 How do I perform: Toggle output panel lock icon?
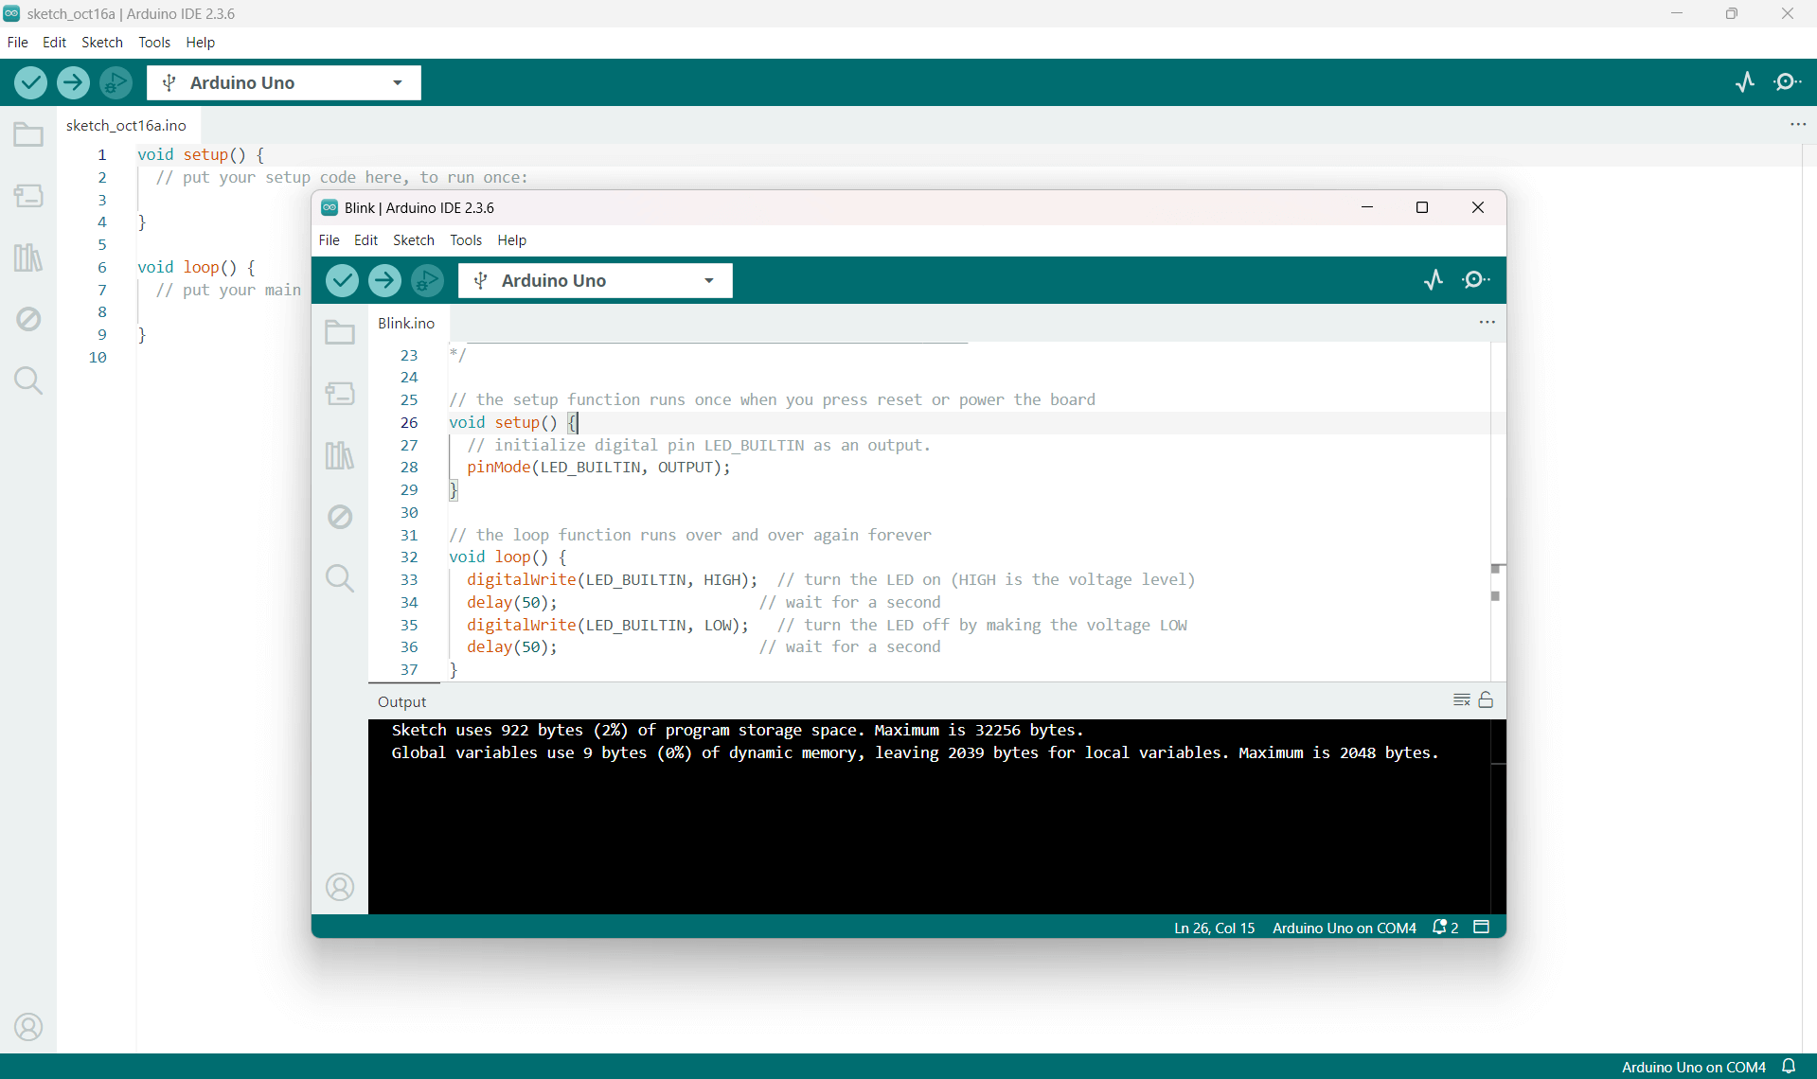pyautogui.click(x=1487, y=700)
